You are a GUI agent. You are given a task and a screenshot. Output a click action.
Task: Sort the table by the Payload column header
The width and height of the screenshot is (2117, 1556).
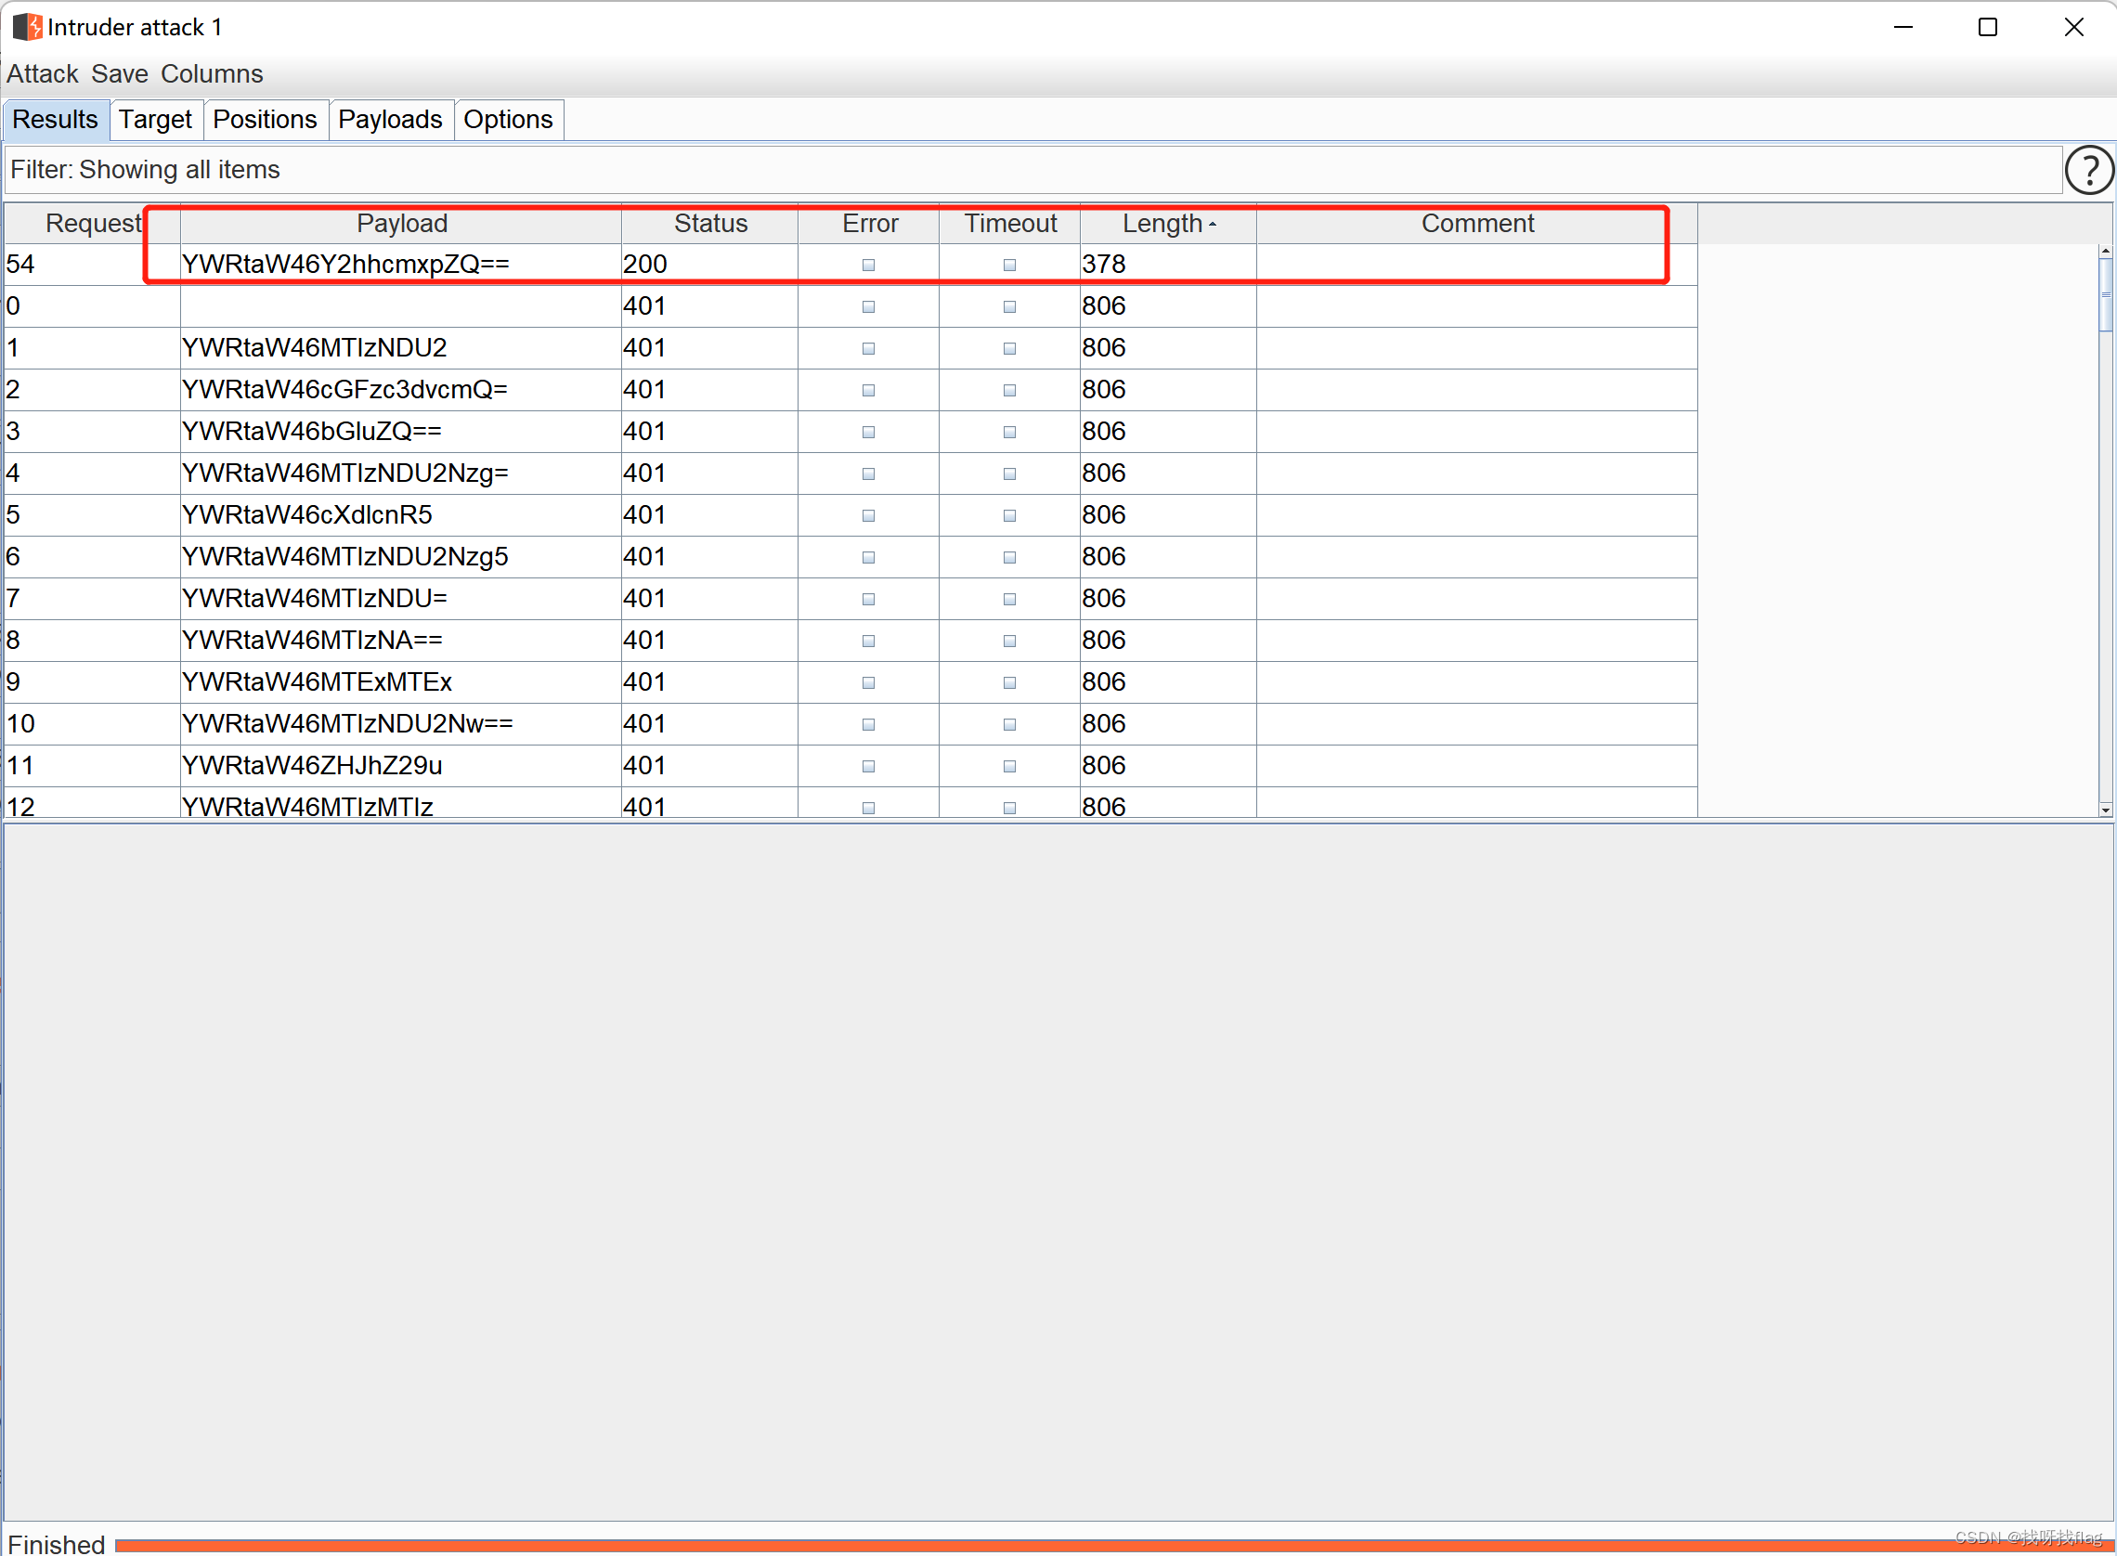[x=401, y=223]
